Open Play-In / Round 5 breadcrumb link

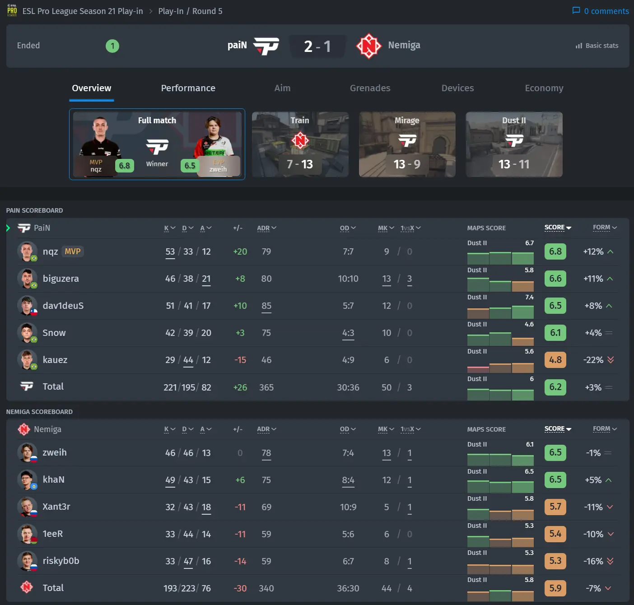[190, 11]
